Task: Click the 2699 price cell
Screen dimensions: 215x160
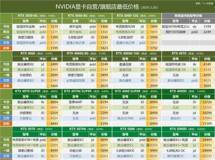Action: coord(54,75)
